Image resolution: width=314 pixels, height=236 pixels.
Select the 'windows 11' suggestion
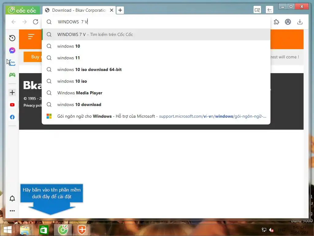pos(156,58)
